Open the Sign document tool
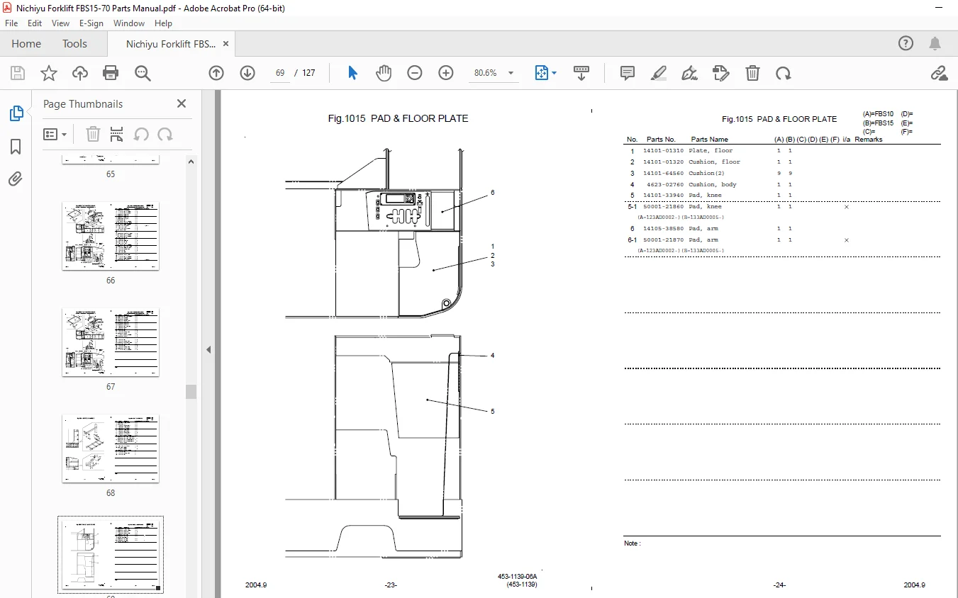Screen dimensions: 958x598 (689, 73)
